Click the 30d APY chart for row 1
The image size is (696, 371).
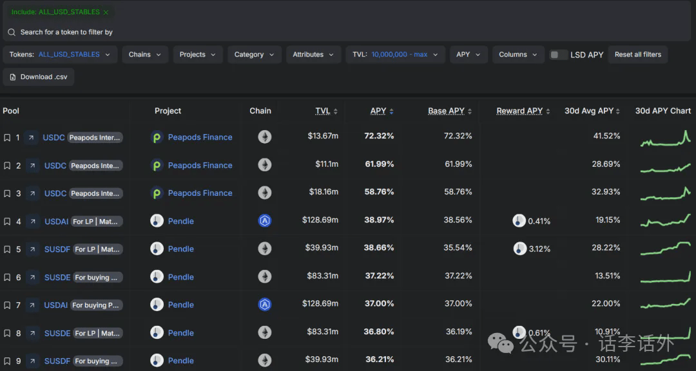tap(666, 138)
